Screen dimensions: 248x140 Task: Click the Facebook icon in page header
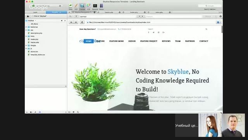(x=148, y=32)
